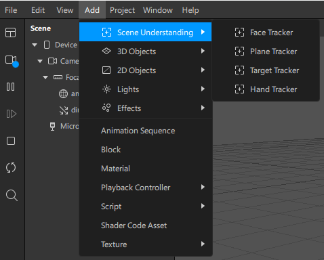Click the globe ambient light icon
This screenshot has width=324, height=260.
coord(63,93)
